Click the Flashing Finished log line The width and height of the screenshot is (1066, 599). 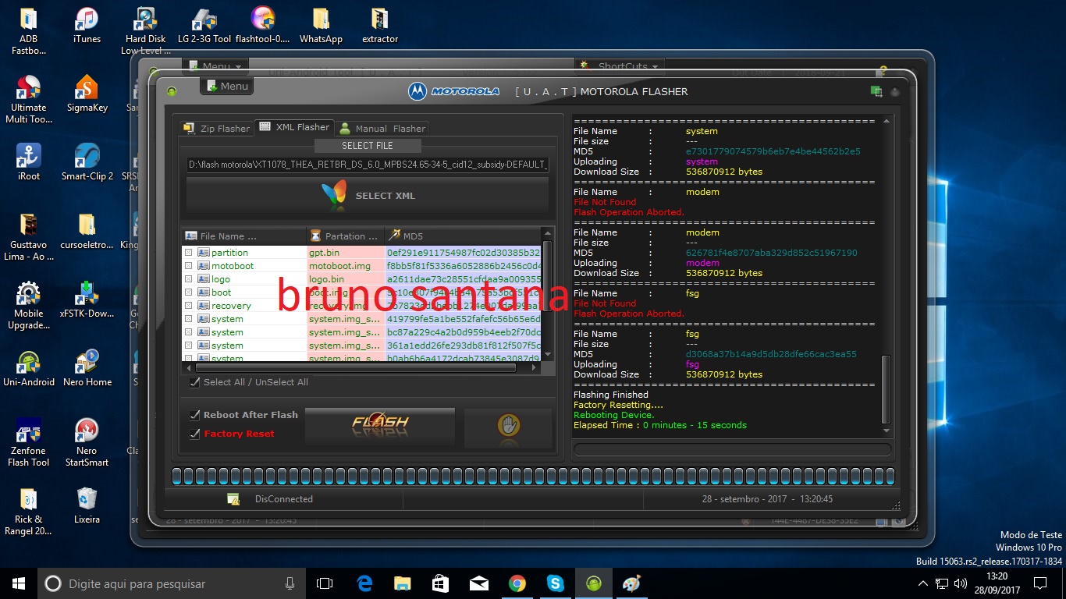click(610, 395)
